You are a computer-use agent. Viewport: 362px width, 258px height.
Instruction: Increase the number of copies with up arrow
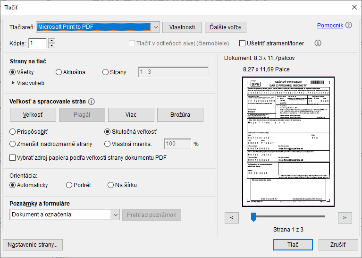[x=52, y=41]
